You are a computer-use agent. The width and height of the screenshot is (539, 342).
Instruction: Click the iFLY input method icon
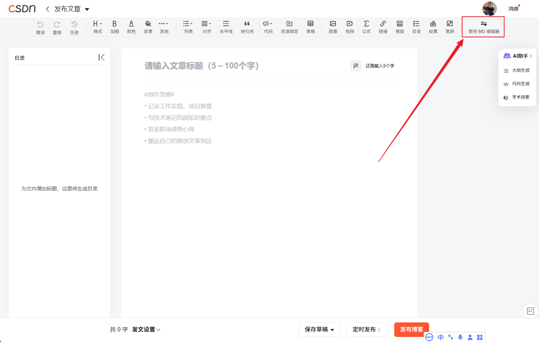tap(429, 337)
